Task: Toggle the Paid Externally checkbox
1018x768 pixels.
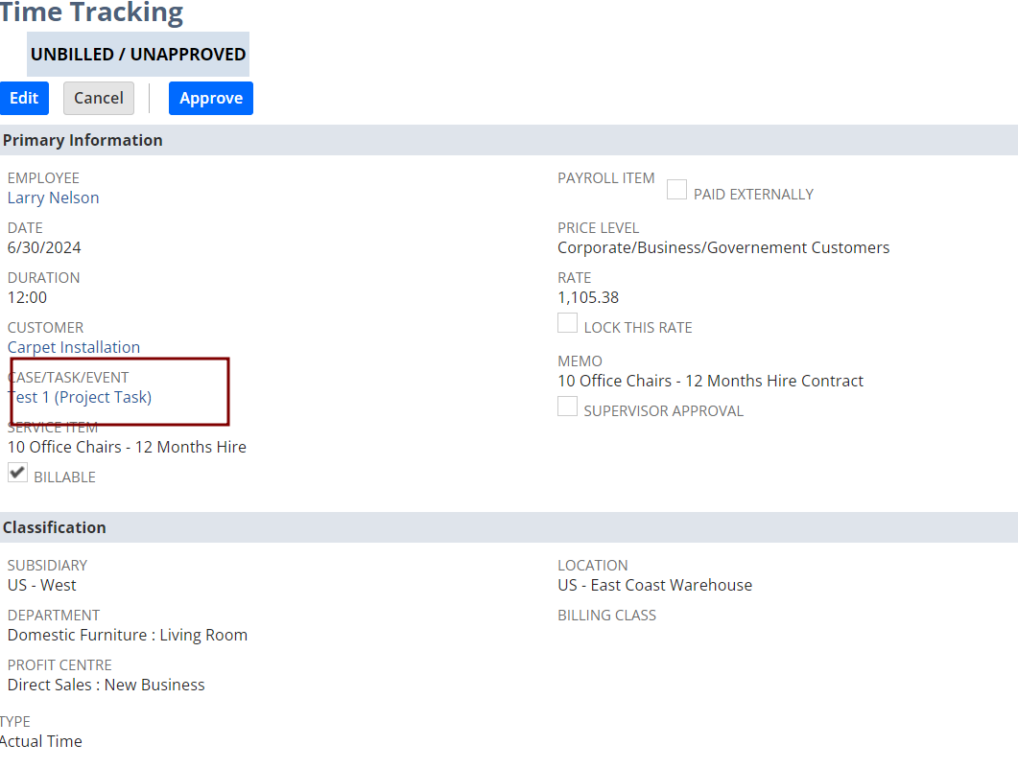Action: point(676,191)
